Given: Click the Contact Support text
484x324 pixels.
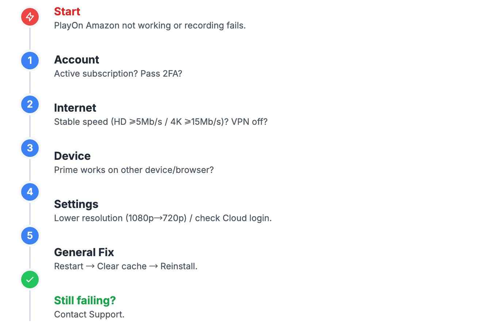Looking at the screenshot, I should click(x=89, y=315).
